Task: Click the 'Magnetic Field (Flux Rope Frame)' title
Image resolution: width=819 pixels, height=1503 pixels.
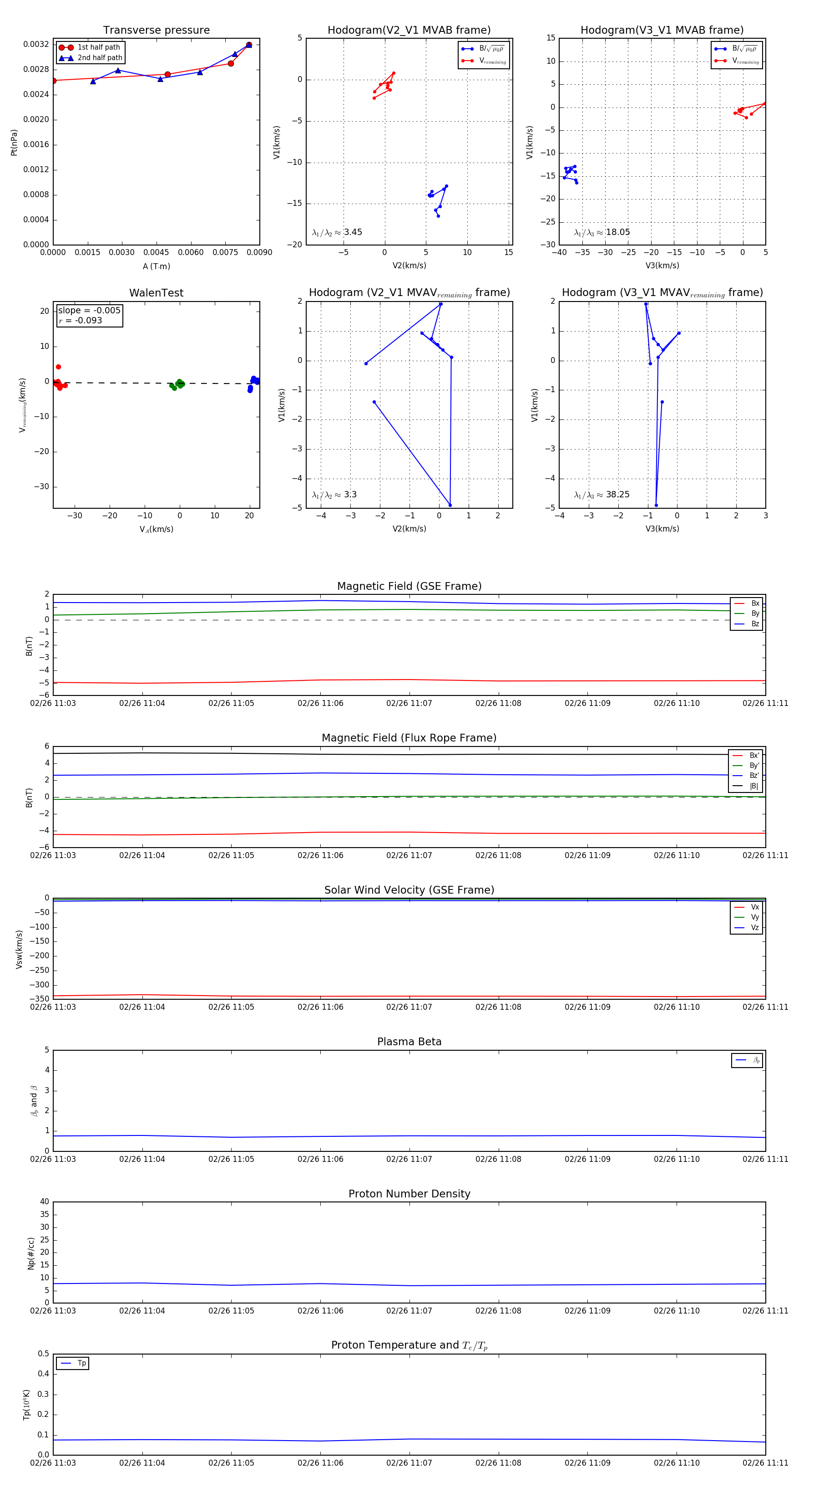Action: [409, 738]
